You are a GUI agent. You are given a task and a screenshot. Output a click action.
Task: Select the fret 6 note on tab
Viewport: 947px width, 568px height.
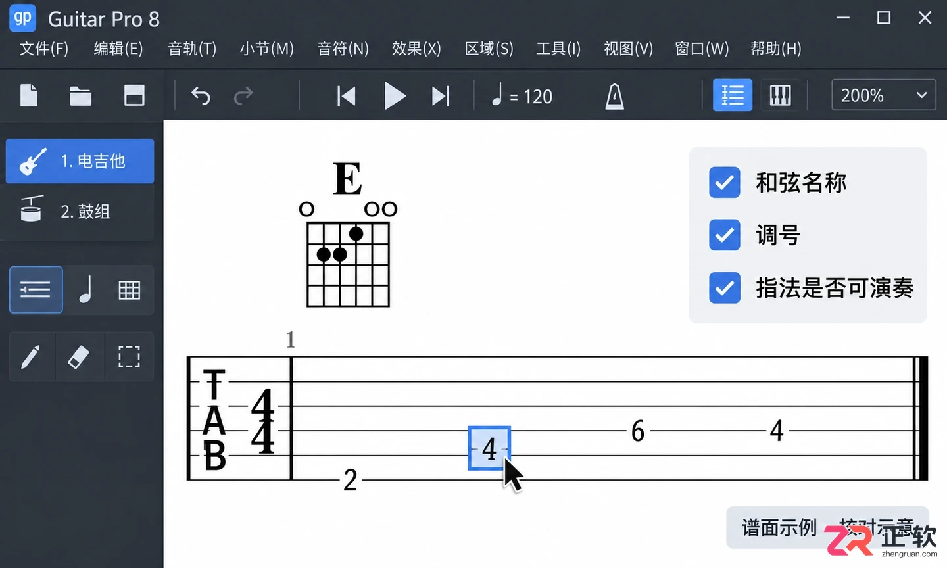tap(638, 431)
